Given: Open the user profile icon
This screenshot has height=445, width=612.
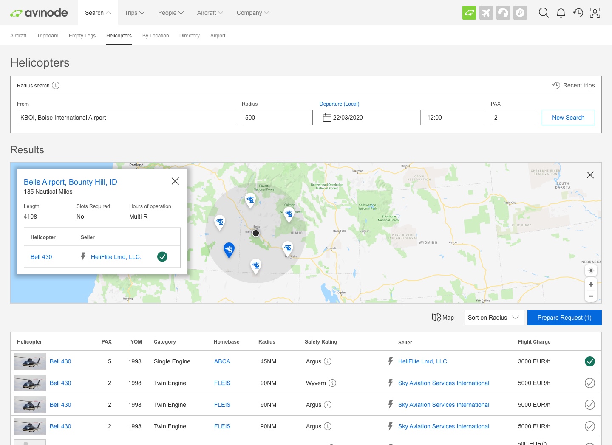Looking at the screenshot, I should coord(595,13).
